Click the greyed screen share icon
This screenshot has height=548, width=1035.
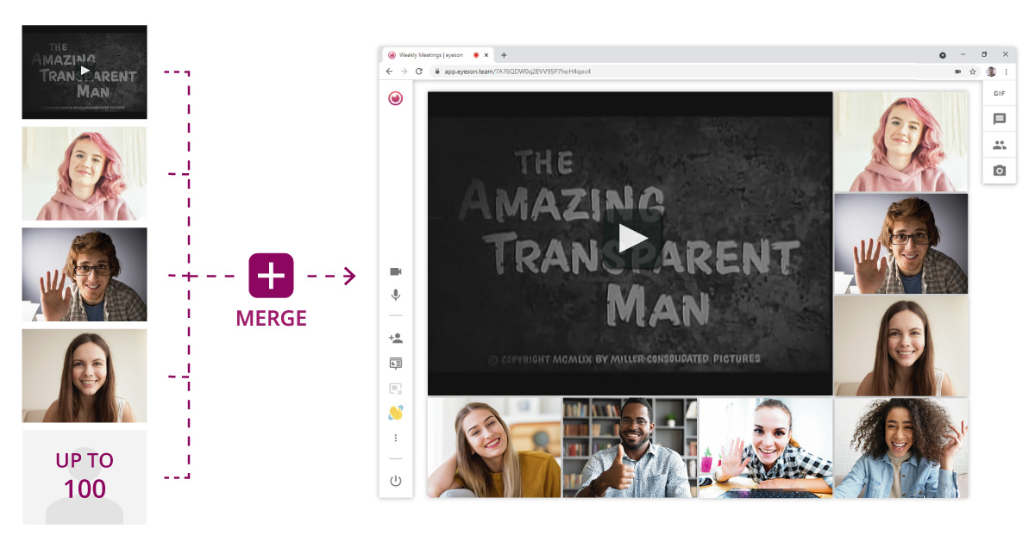click(x=396, y=389)
